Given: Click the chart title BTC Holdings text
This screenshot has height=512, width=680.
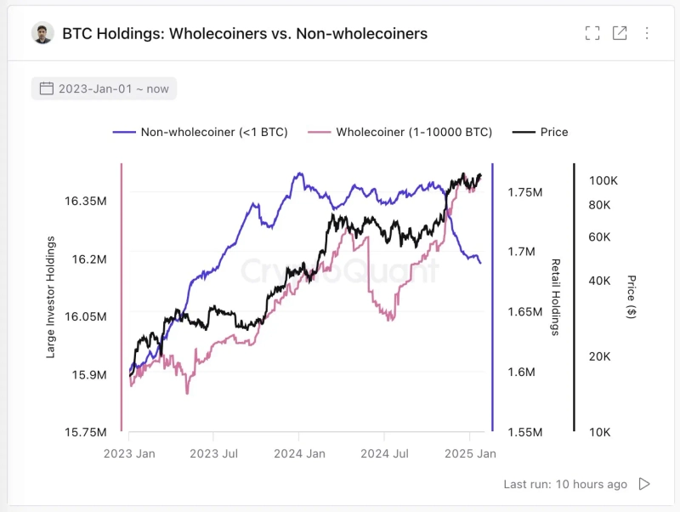Looking at the screenshot, I should click(x=245, y=34).
